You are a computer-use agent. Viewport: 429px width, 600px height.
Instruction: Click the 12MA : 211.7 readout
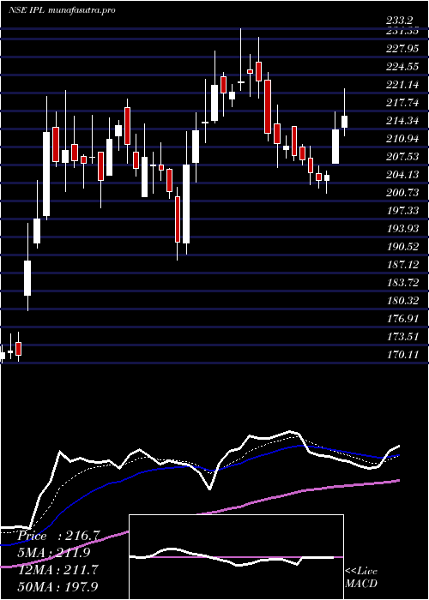(x=58, y=570)
